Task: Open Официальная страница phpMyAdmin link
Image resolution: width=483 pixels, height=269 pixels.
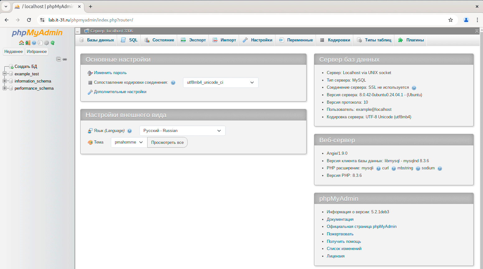Action: coord(362,227)
